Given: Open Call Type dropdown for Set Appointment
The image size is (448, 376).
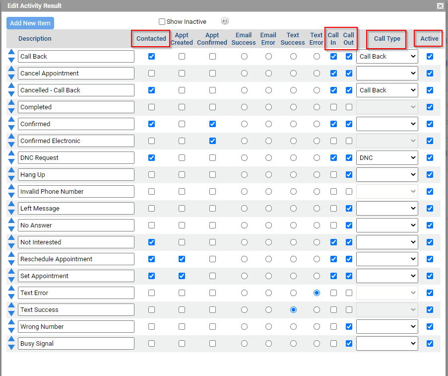Looking at the screenshot, I should tap(387, 276).
